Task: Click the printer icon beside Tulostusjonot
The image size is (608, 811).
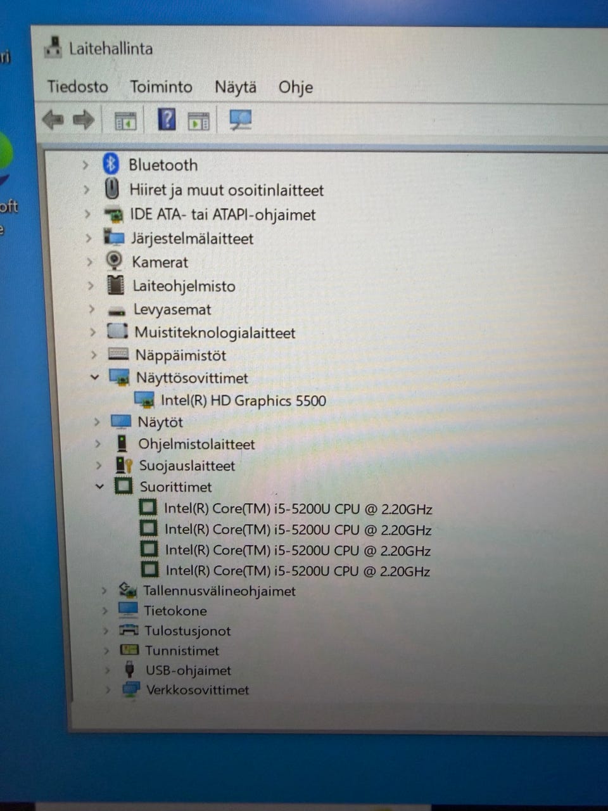Action: coord(129,630)
